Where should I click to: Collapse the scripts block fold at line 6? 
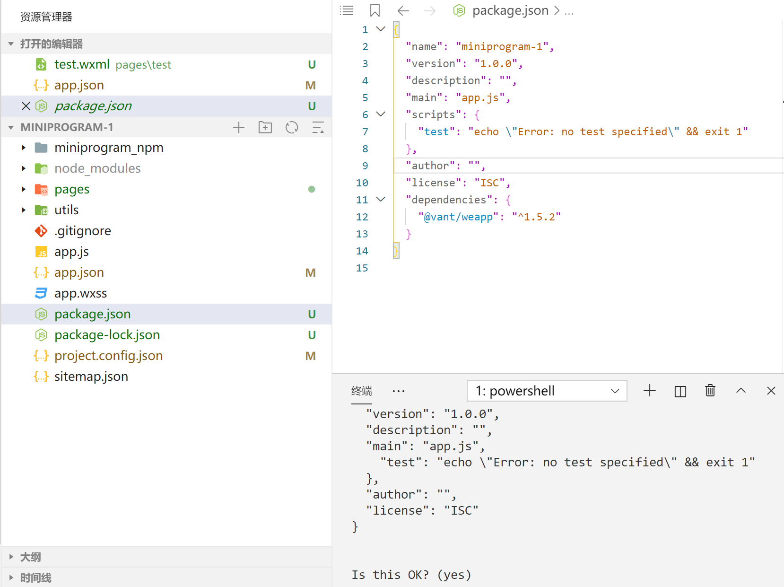[381, 114]
